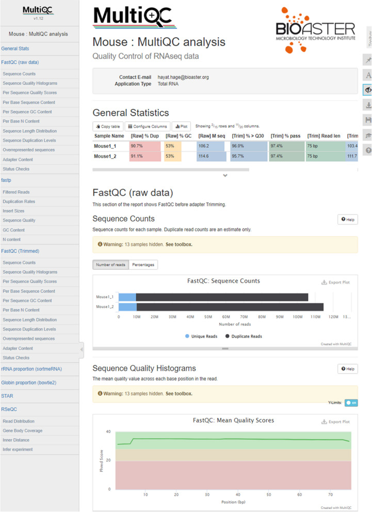This screenshot has width=372, height=512.
Task: Open Duplication Rates under fastp
Action: pyautogui.click(x=19, y=202)
